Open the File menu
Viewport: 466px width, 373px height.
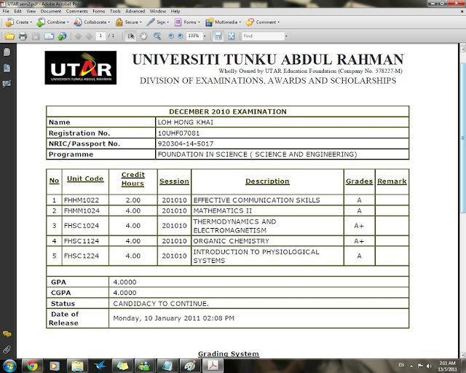coord(6,12)
